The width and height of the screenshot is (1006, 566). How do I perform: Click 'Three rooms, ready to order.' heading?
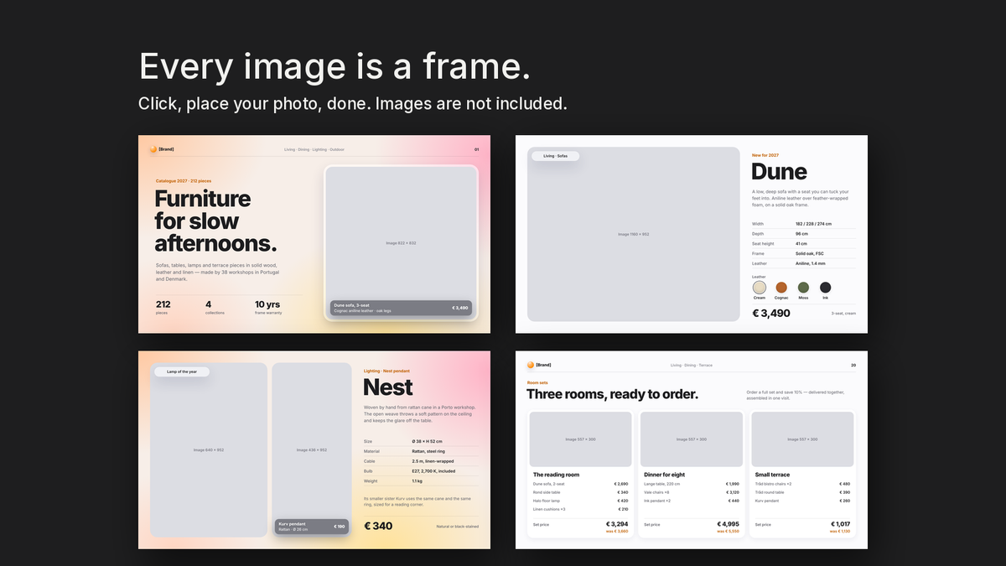click(612, 394)
